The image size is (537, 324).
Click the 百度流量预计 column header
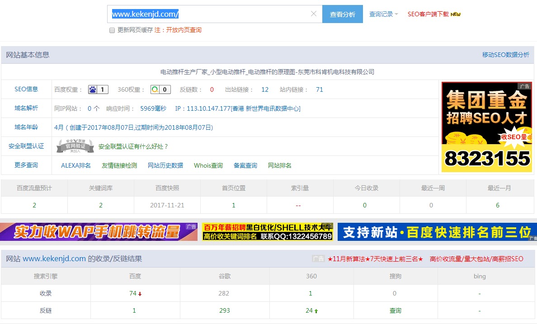click(34, 188)
